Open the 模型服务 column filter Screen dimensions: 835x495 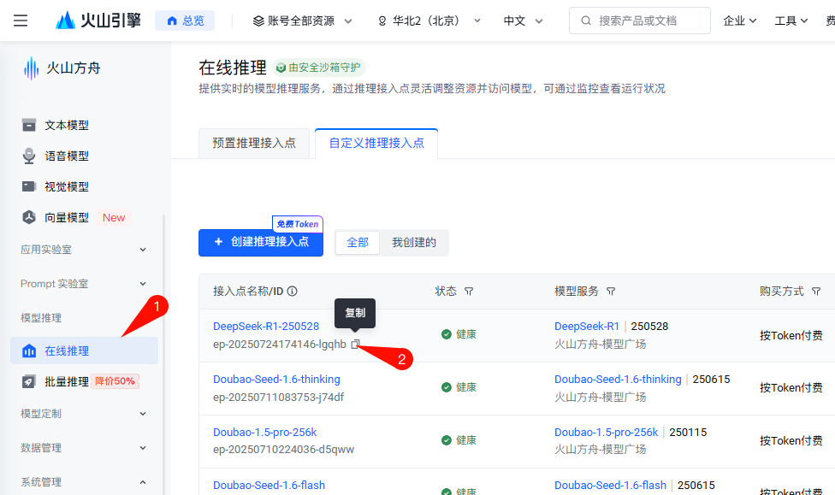[611, 292]
